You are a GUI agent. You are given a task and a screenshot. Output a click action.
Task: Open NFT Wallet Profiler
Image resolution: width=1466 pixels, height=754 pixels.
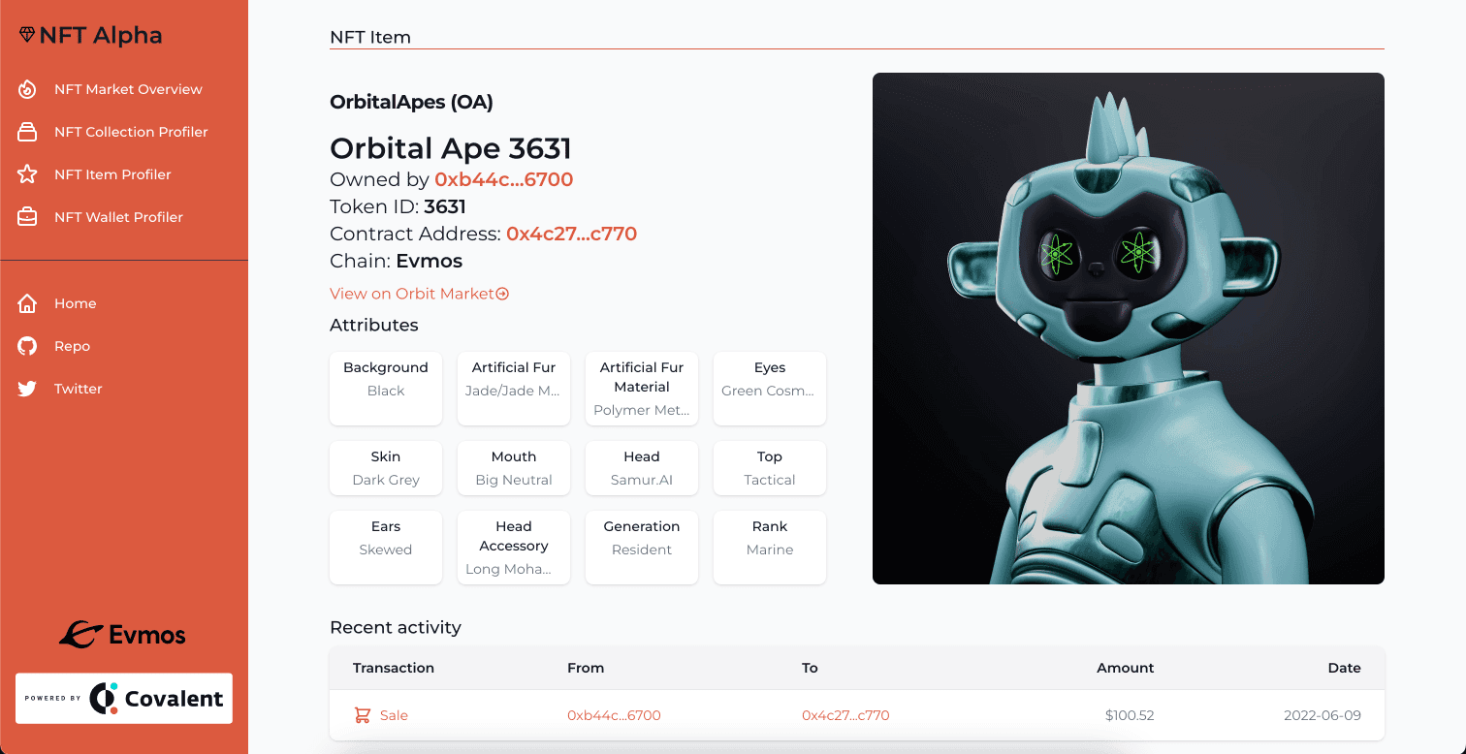(118, 217)
